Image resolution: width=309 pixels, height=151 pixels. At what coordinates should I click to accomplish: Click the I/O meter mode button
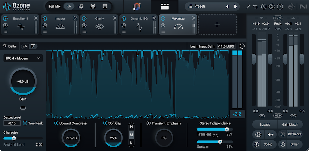[x=277, y=18]
